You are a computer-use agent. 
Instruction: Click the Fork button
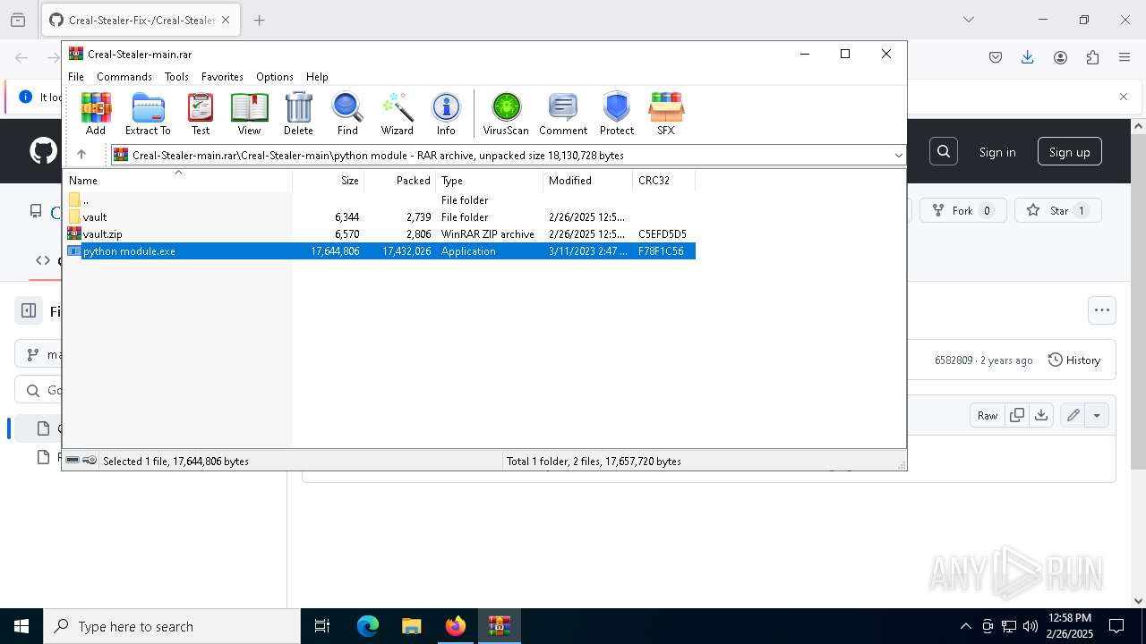(962, 210)
